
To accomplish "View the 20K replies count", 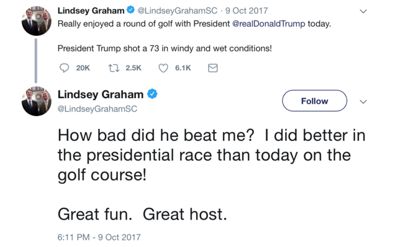I will click(x=83, y=68).
